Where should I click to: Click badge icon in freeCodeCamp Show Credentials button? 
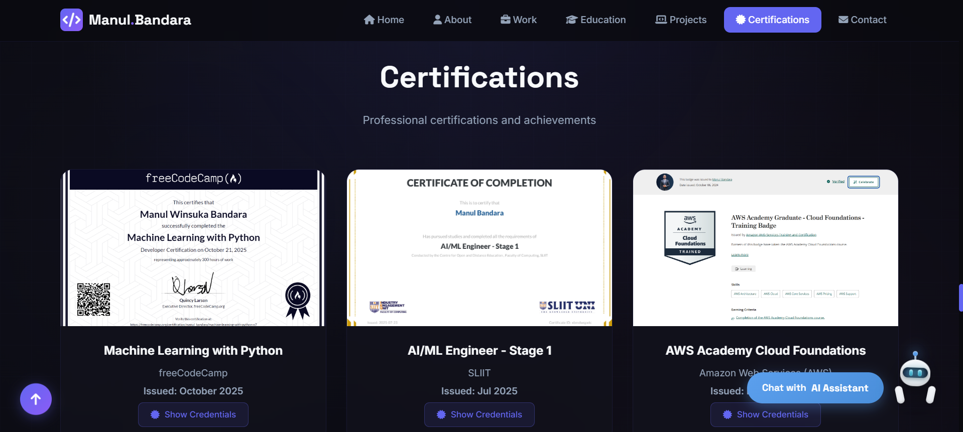tap(155, 414)
